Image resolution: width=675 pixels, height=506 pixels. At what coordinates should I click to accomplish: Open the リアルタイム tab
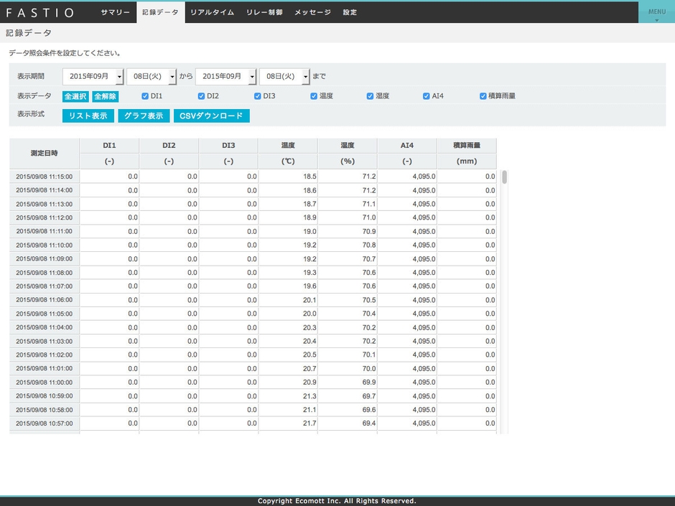click(212, 12)
